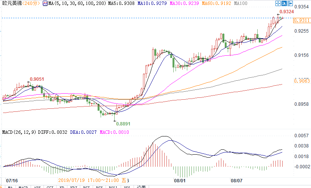The height and width of the screenshot is (188, 311).
Task: Select the MACD indicator tab
Action: point(23,187)
